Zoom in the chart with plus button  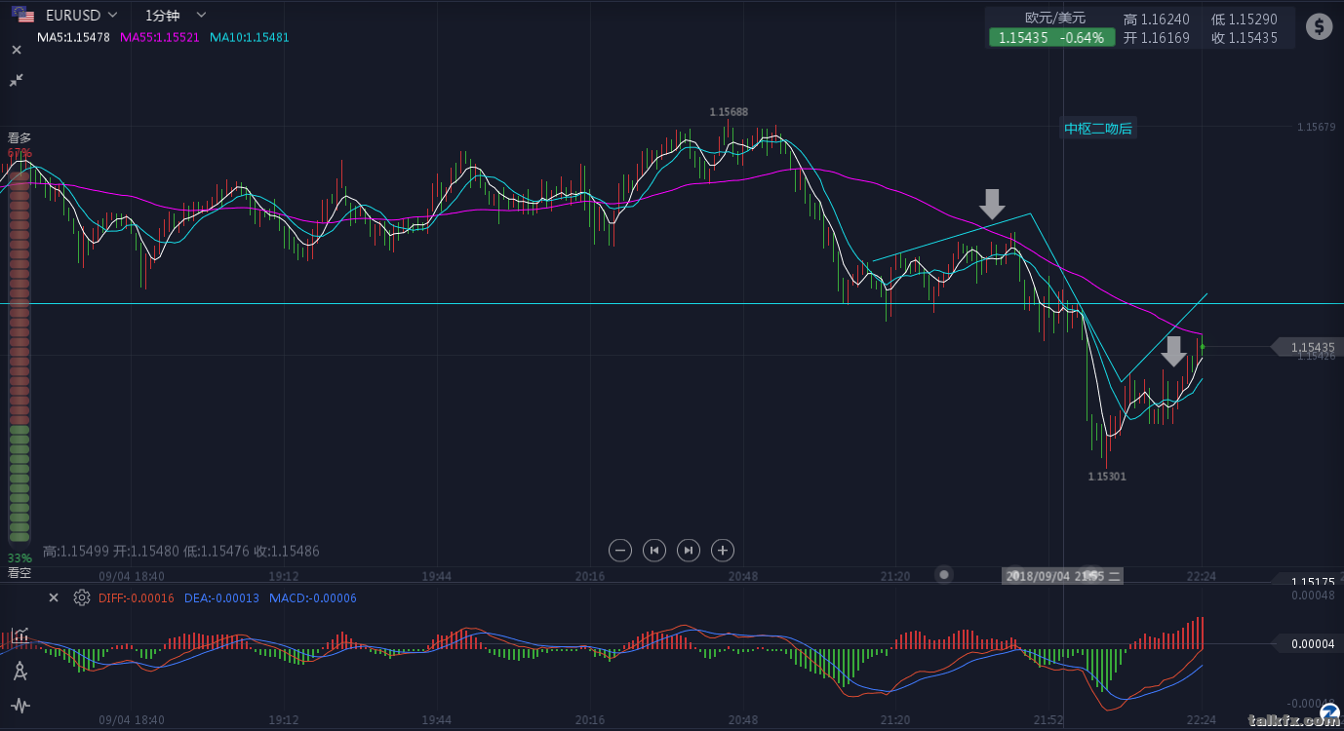click(723, 551)
